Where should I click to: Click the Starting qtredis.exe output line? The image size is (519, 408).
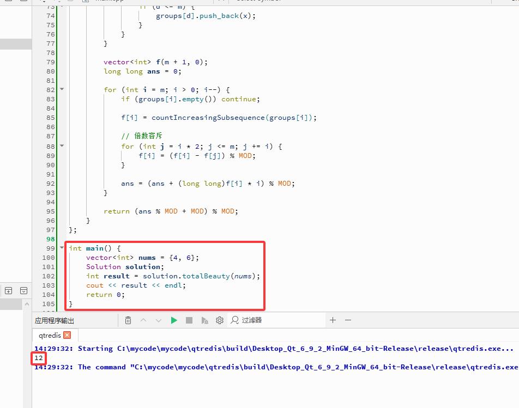(274, 349)
